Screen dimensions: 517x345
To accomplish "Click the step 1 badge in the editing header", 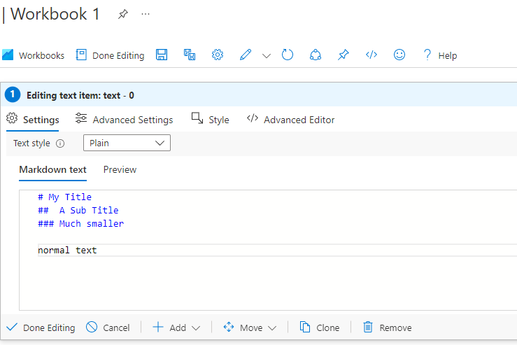I will 13,95.
